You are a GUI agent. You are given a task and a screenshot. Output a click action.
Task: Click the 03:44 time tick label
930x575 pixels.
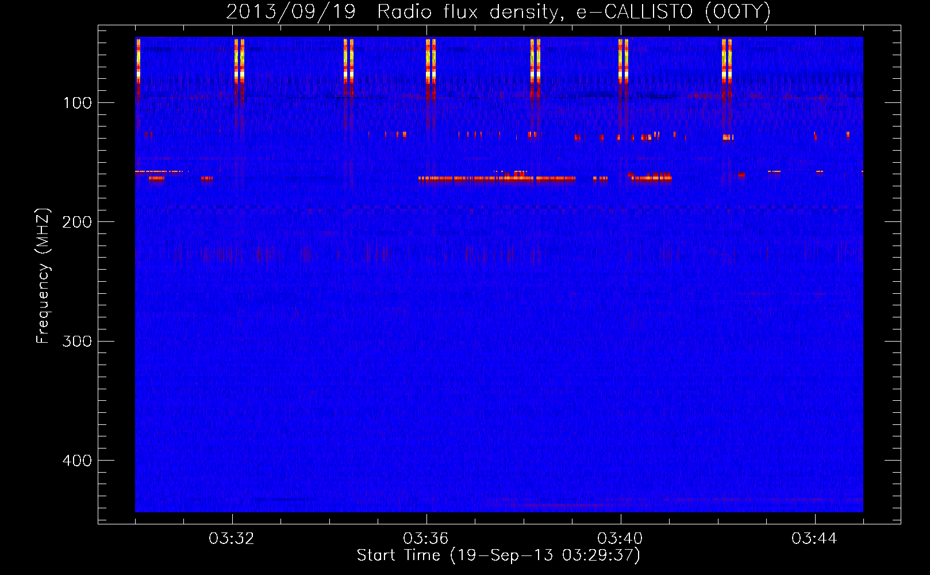click(x=814, y=539)
